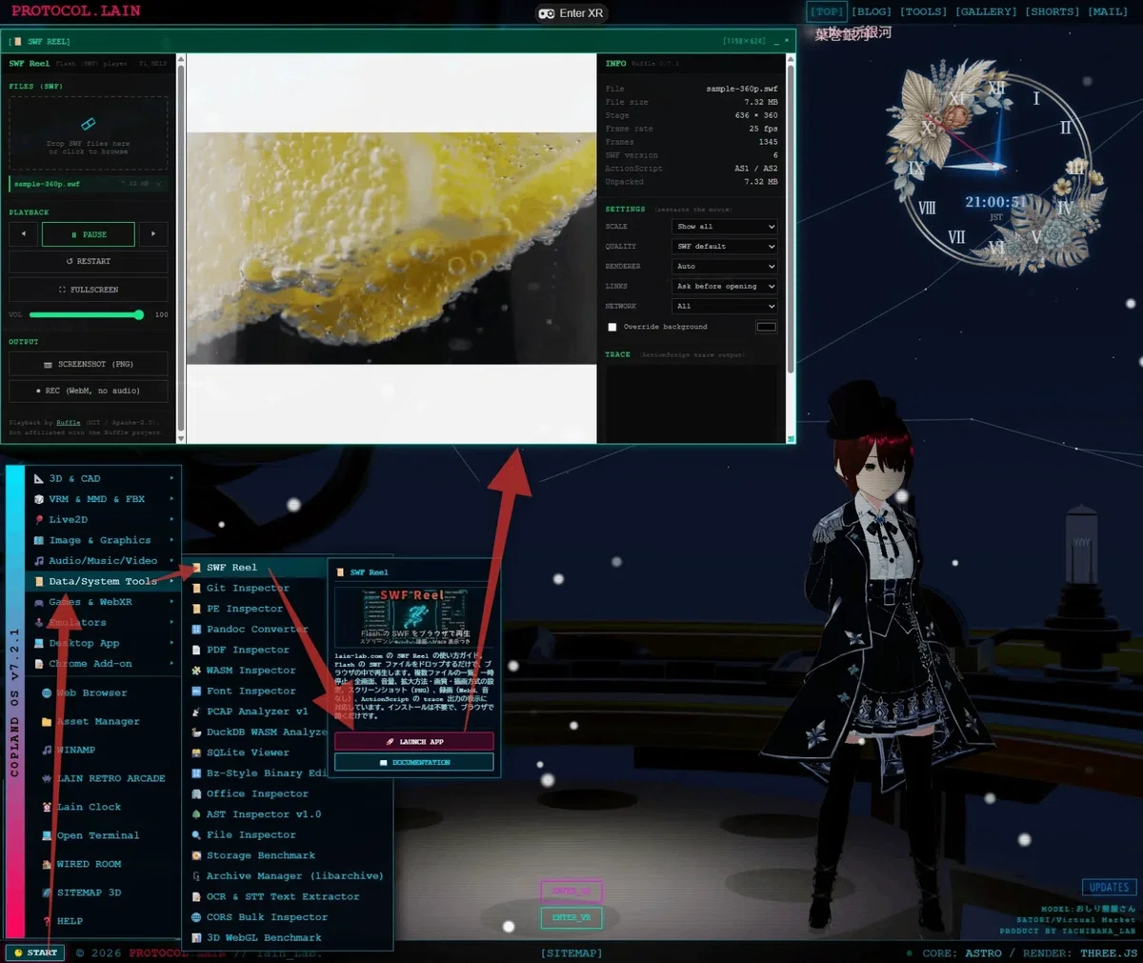Pause the SWF playback
The width and height of the screenshot is (1143, 963).
[x=89, y=234]
